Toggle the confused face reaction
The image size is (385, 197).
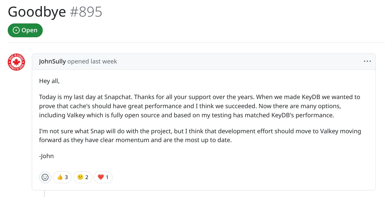83,177
